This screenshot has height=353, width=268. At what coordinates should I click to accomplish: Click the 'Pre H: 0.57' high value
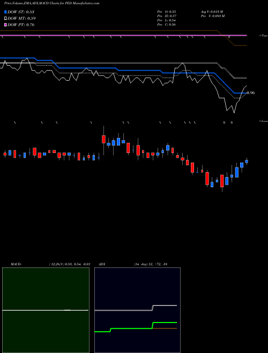coord(167,16)
